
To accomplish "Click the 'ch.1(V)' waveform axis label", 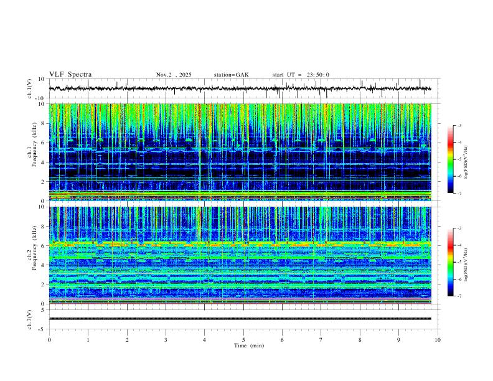I will coord(30,88).
